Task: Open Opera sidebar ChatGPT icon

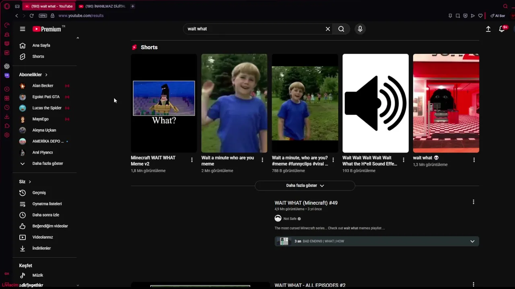Action: tap(7, 66)
